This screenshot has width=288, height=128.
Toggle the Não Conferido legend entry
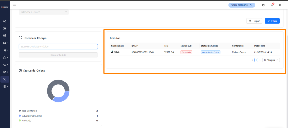click(28, 111)
